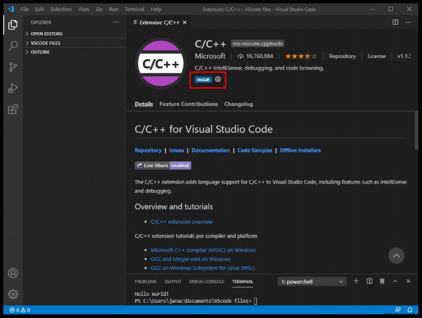
Task: Click the scroll-to-top round arrow button
Action: coord(396,256)
